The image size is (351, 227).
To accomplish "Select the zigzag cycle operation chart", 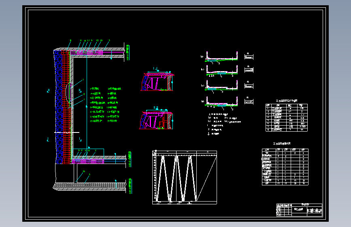I will click(185, 177).
